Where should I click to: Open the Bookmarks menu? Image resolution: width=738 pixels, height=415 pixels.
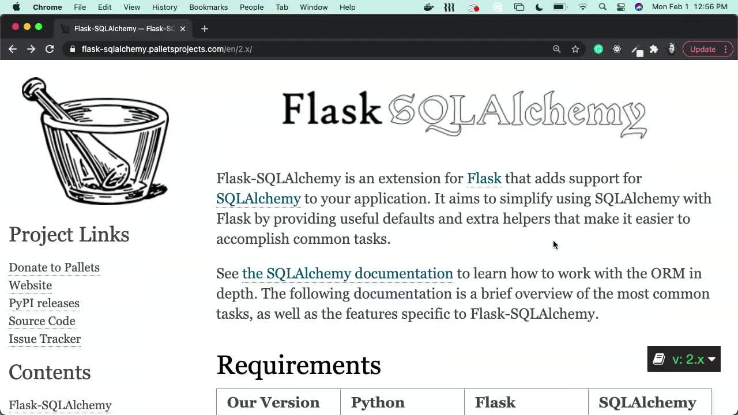pos(208,7)
